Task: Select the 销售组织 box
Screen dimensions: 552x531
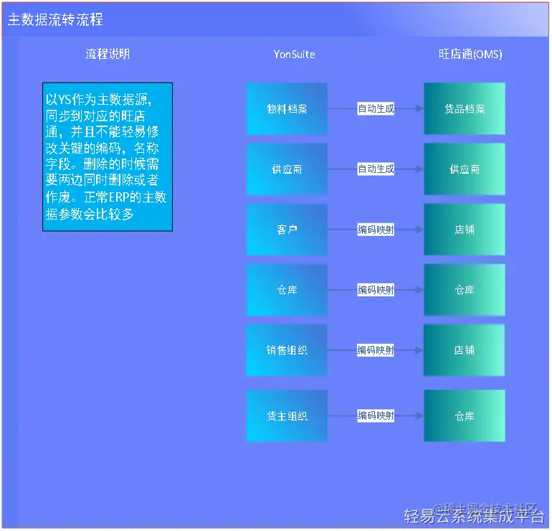Action: tap(287, 350)
